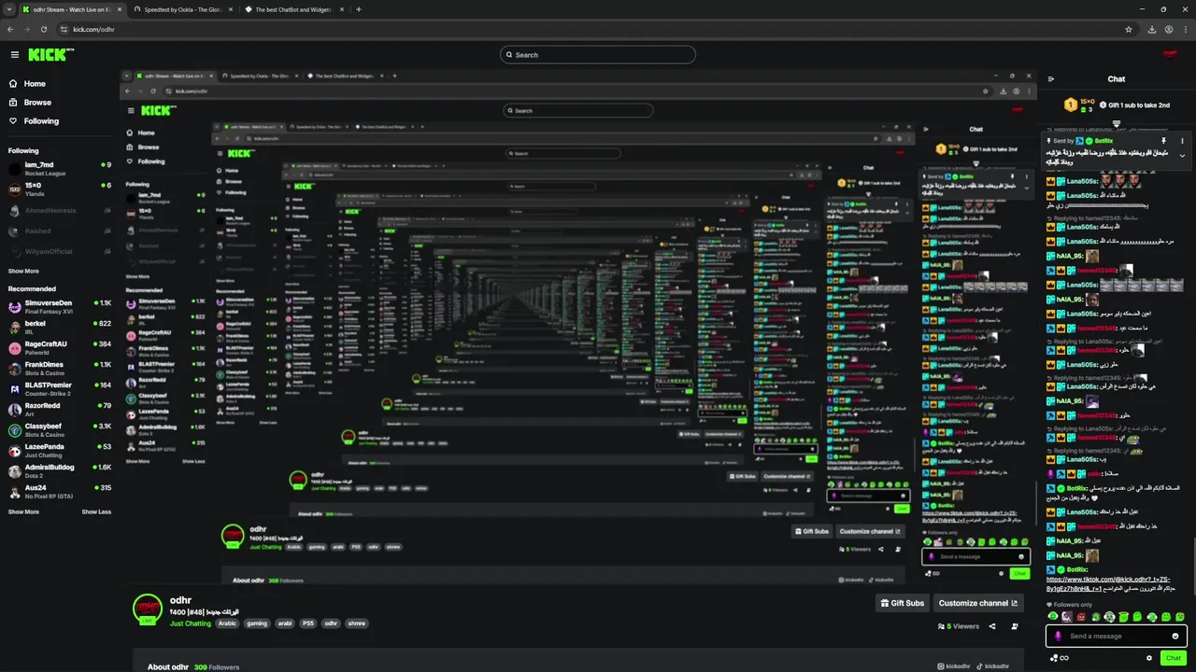Image resolution: width=1196 pixels, height=672 pixels.
Task: Click the user icon next to share
Action: (1015, 626)
